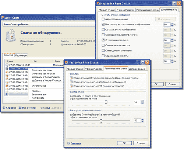
Task: Click the Все отчеты globe icon
Action: tap(20, 108)
